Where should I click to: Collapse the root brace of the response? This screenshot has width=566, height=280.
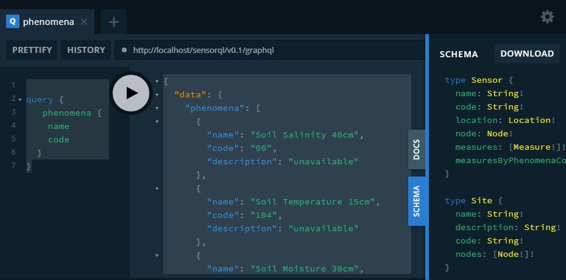[158, 81]
